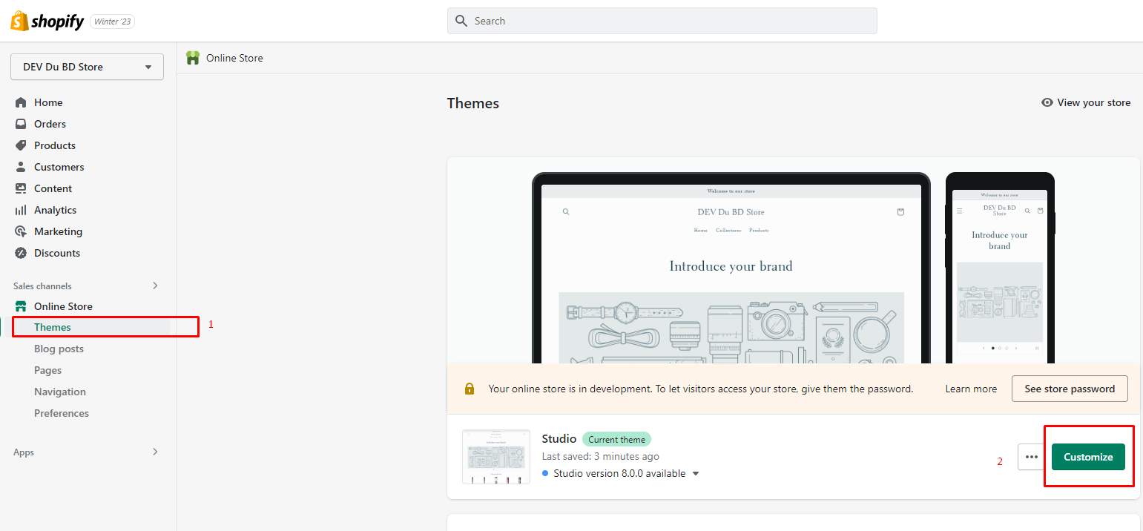Click the Winter '23 badge

click(113, 22)
